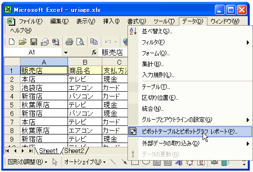The width and height of the screenshot is (253, 172).
Task: Select column A header
Action: pos(44,62)
